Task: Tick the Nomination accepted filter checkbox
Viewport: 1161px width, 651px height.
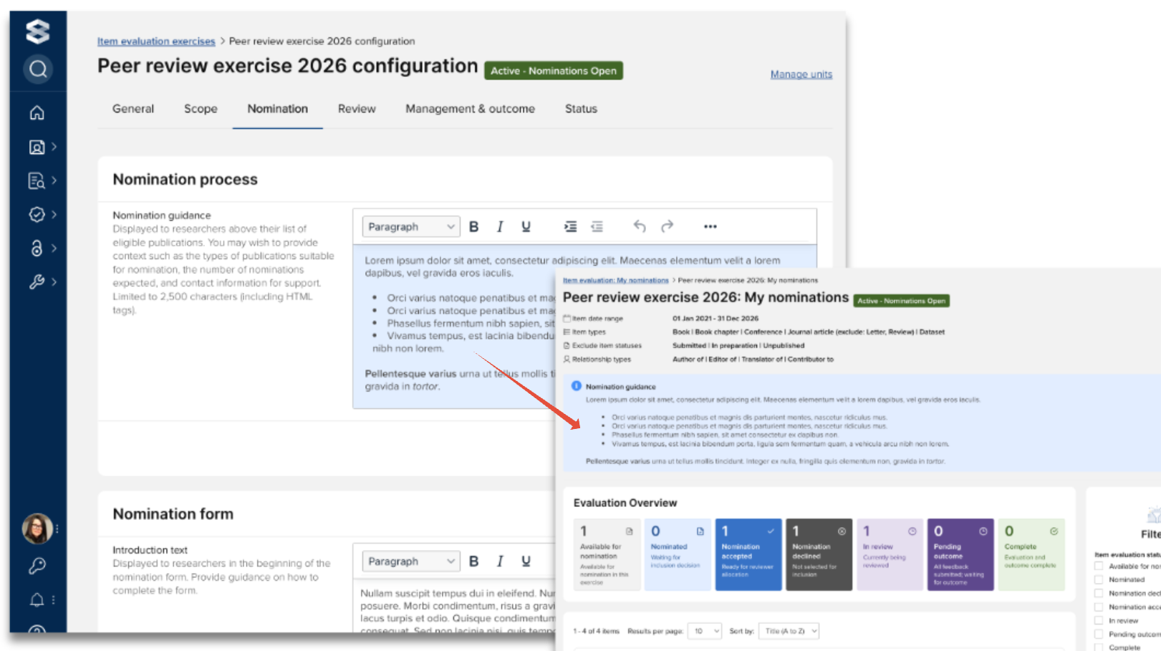Action: coord(1099,607)
